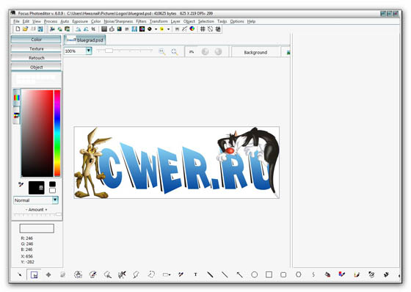Expand the Normal blend mode dropdown
Image resolution: width=411 pixels, height=292 pixels.
tap(55, 200)
